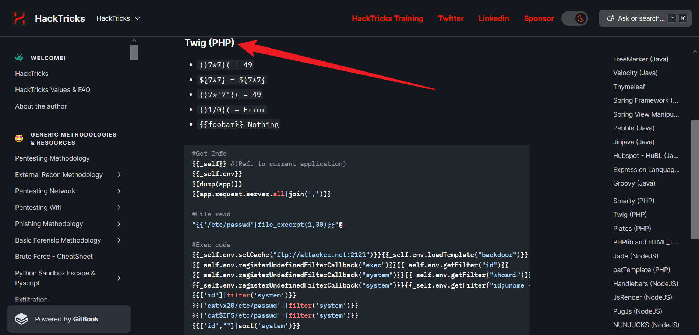The image size is (699, 335).
Task: Open HackTricks Training link
Action: [387, 18]
